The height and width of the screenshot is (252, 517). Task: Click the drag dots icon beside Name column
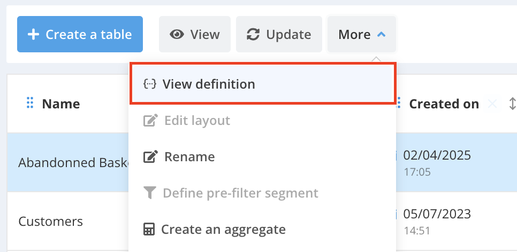(30, 103)
